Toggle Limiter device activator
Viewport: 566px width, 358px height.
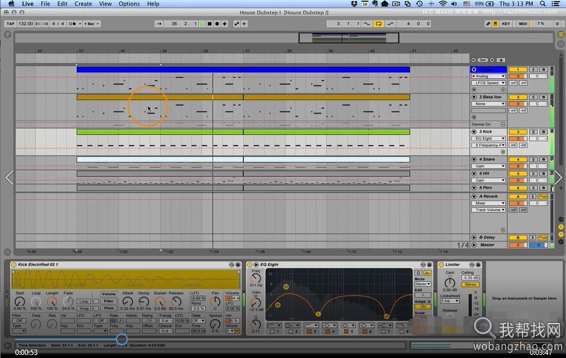coord(441,265)
